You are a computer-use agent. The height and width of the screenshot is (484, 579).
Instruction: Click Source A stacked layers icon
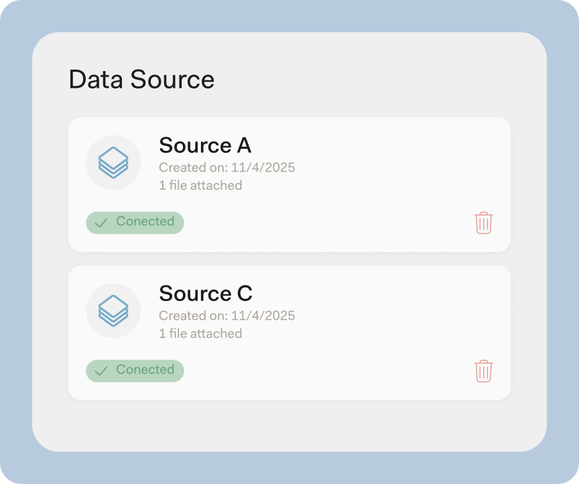coord(113,163)
